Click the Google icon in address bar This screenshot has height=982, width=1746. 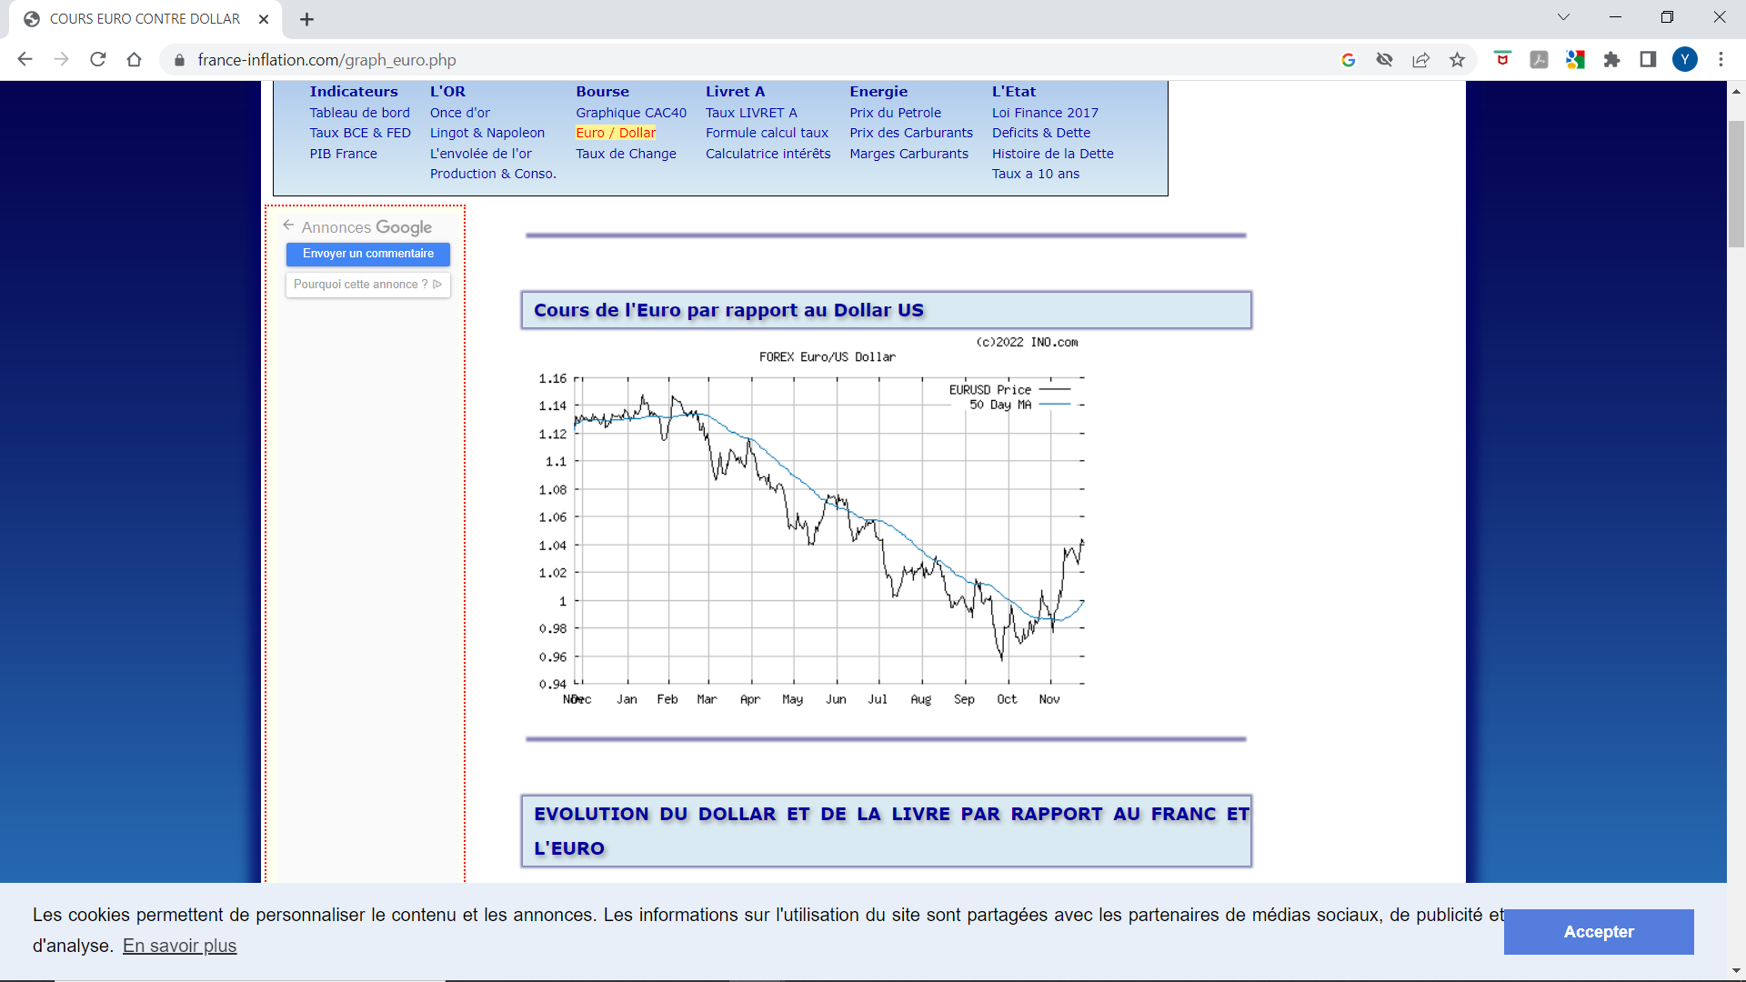click(1349, 60)
